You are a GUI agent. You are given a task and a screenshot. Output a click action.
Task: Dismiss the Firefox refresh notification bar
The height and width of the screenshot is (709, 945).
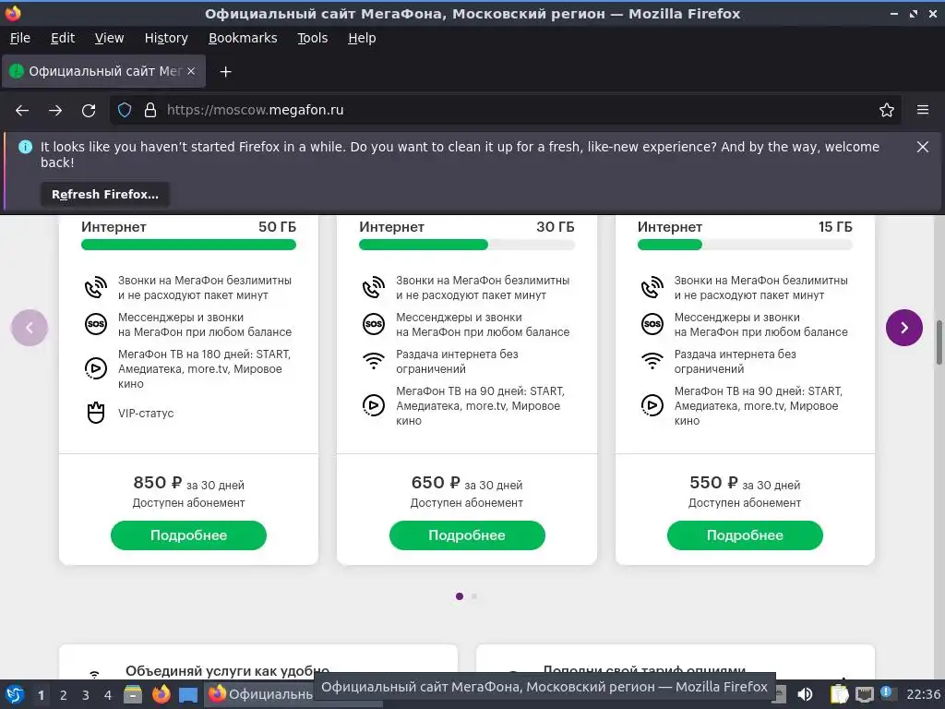[x=923, y=147]
